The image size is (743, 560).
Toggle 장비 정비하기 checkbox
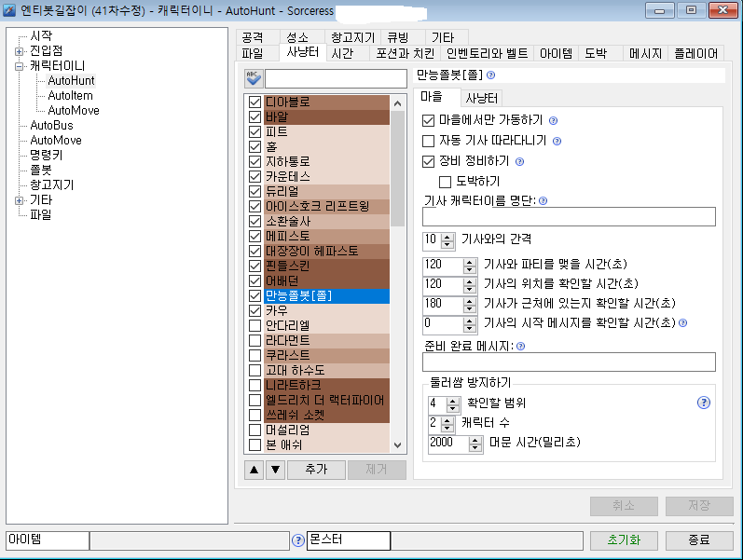(x=428, y=161)
